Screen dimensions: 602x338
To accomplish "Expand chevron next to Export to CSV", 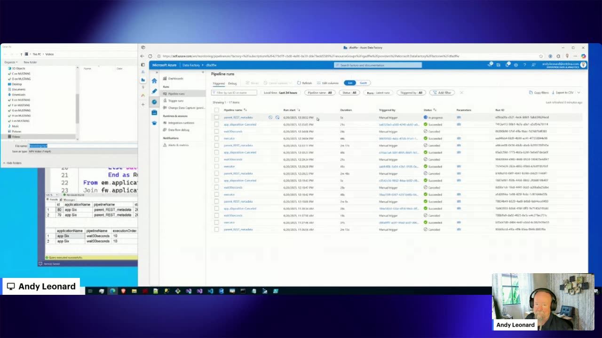I will point(578,93).
